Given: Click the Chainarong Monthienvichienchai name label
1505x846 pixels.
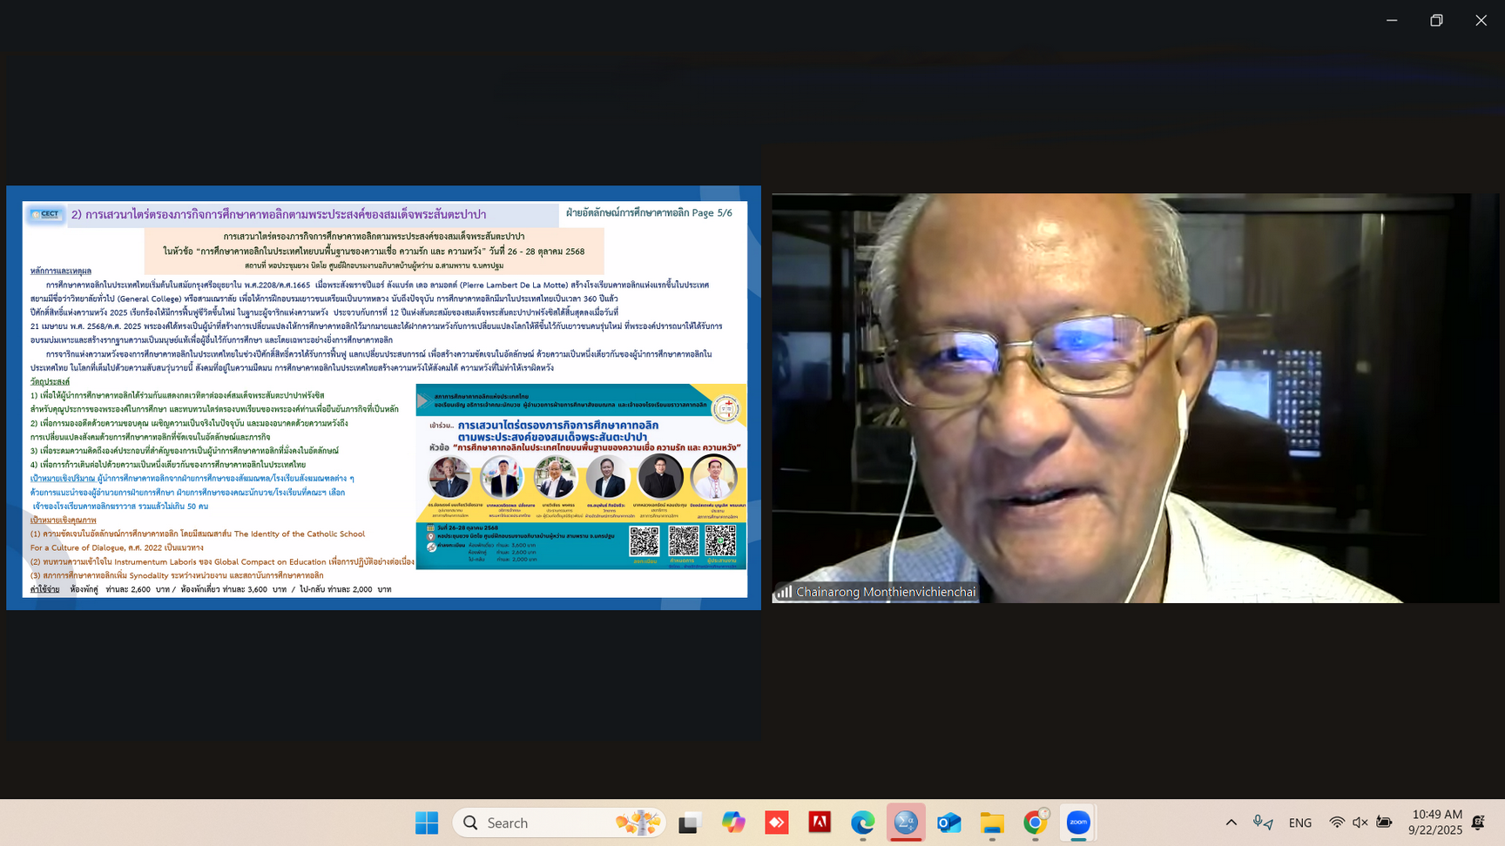Looking at the screenshot, I should click(885, 592).
